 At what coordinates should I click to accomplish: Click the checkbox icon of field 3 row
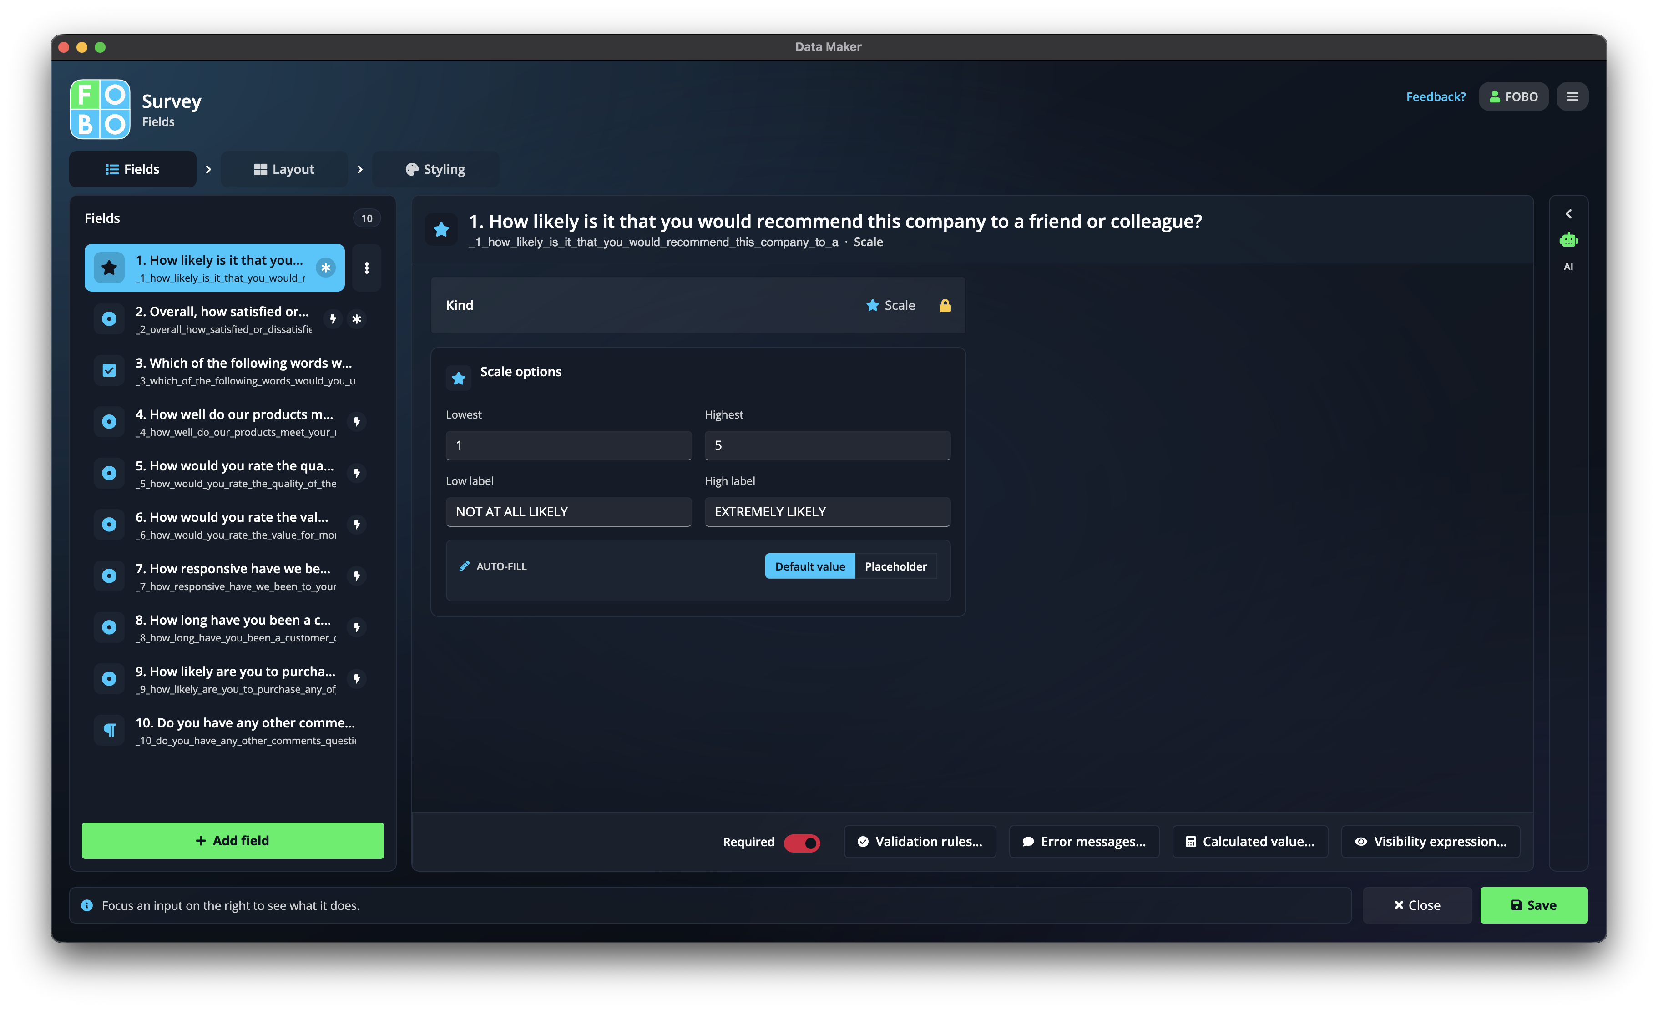[x=109, y=371]
